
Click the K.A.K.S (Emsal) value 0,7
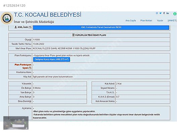tap(118, 97)
